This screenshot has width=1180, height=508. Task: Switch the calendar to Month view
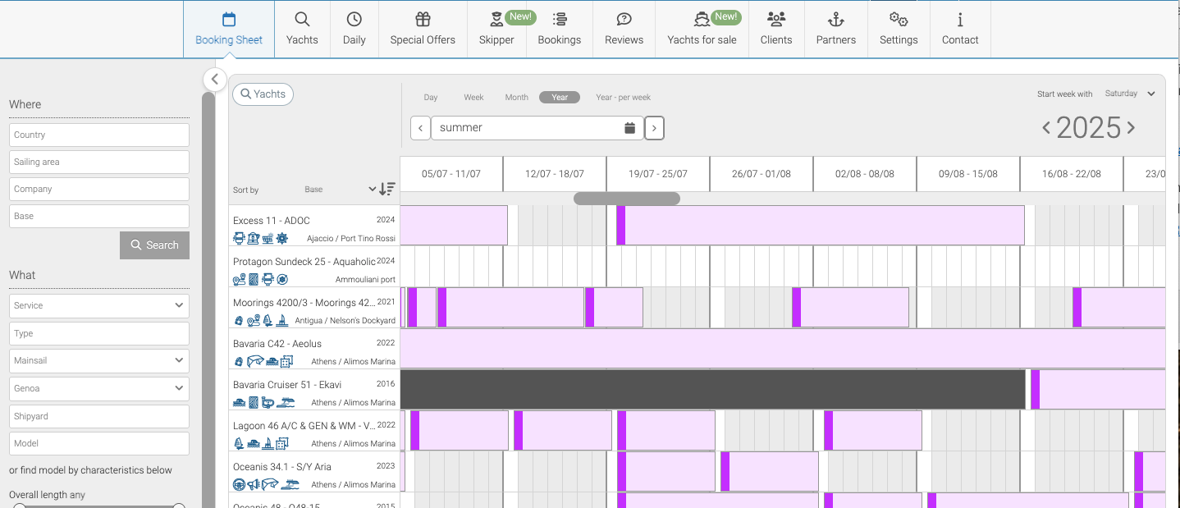click(x=516, y=97)
